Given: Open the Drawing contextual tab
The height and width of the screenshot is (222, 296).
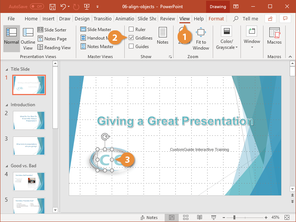Looking at the screenshot, I should tap(218, 6).
